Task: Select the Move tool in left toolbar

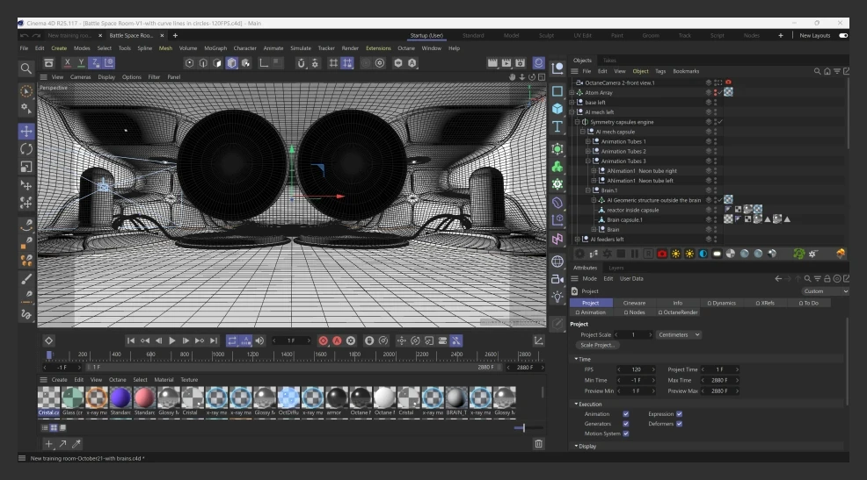Action: (x=26, y=131)
